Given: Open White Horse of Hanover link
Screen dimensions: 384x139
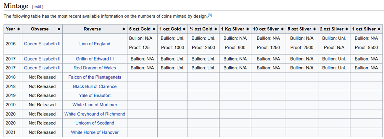Looking at the screenshot, I should coord(95,132).
